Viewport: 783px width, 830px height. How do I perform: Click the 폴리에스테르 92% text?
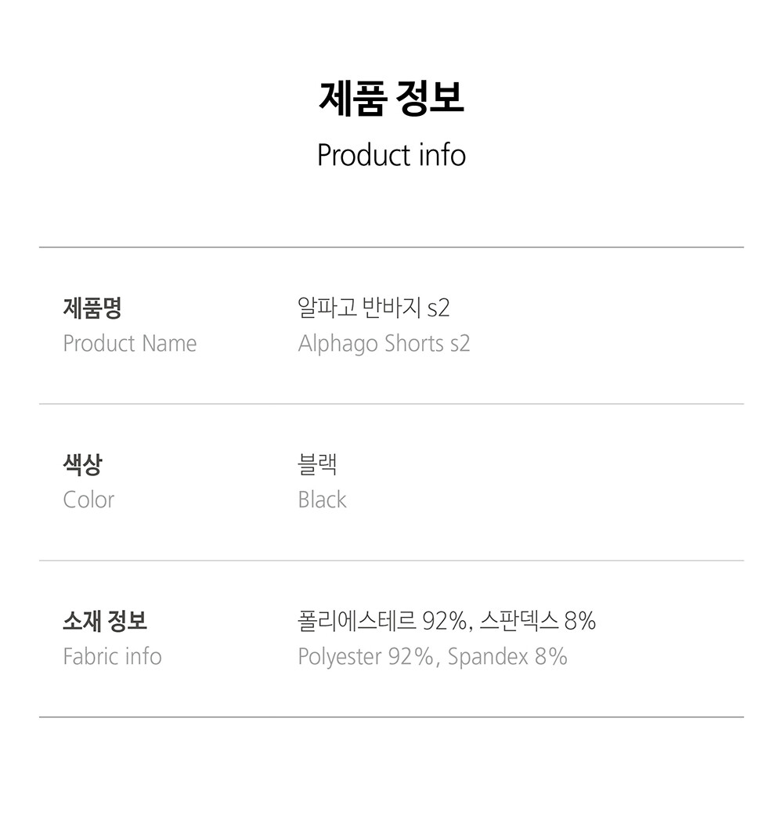[382, 621]
